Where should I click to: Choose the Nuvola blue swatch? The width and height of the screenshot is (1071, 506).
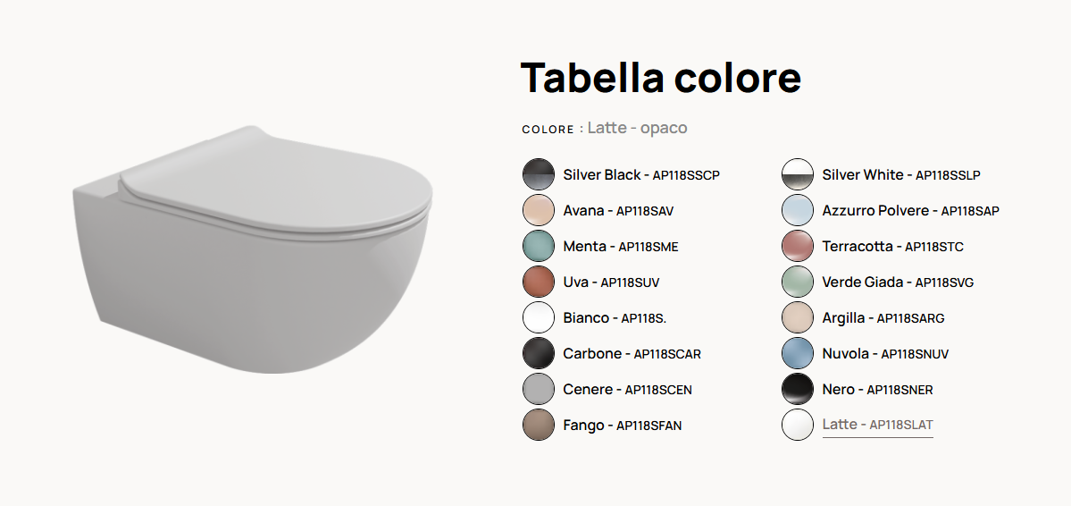798,353
